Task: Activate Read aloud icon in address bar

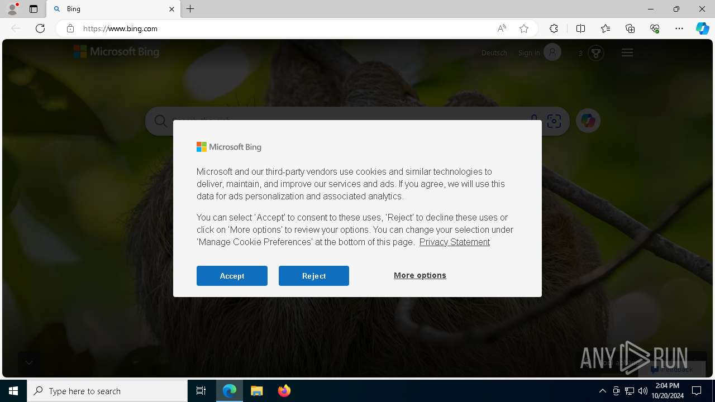Action: [x=502, y=28]
